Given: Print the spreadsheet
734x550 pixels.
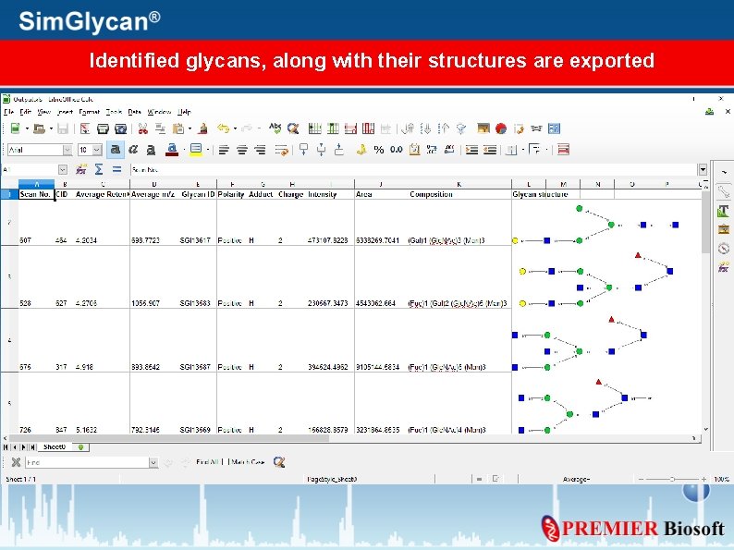Looking at the screenshot, I should (x=103, y=128).
